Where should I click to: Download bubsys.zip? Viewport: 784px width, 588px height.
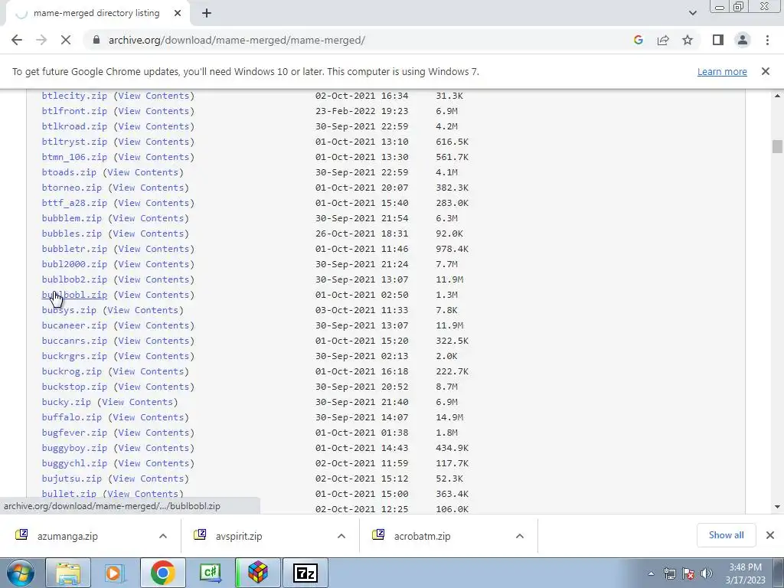69,310
